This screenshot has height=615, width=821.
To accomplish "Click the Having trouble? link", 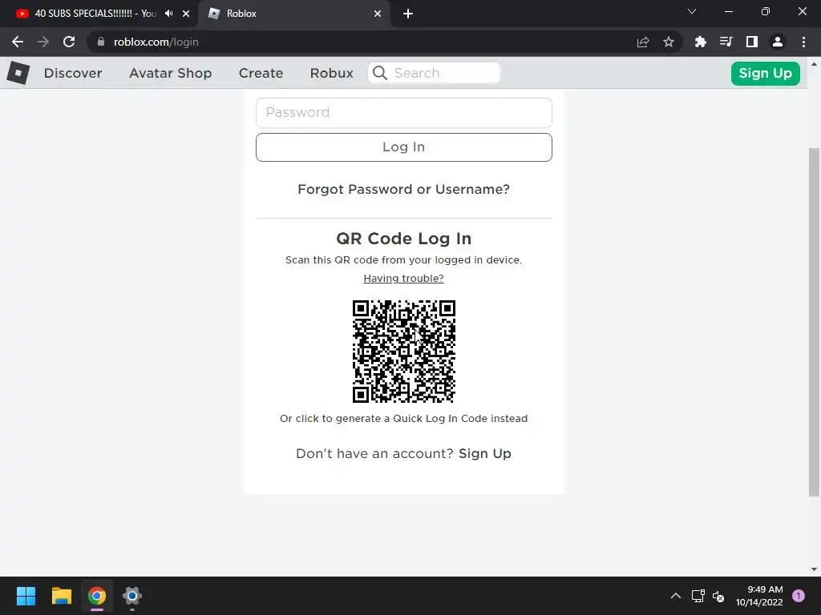I will click(404, 278).
